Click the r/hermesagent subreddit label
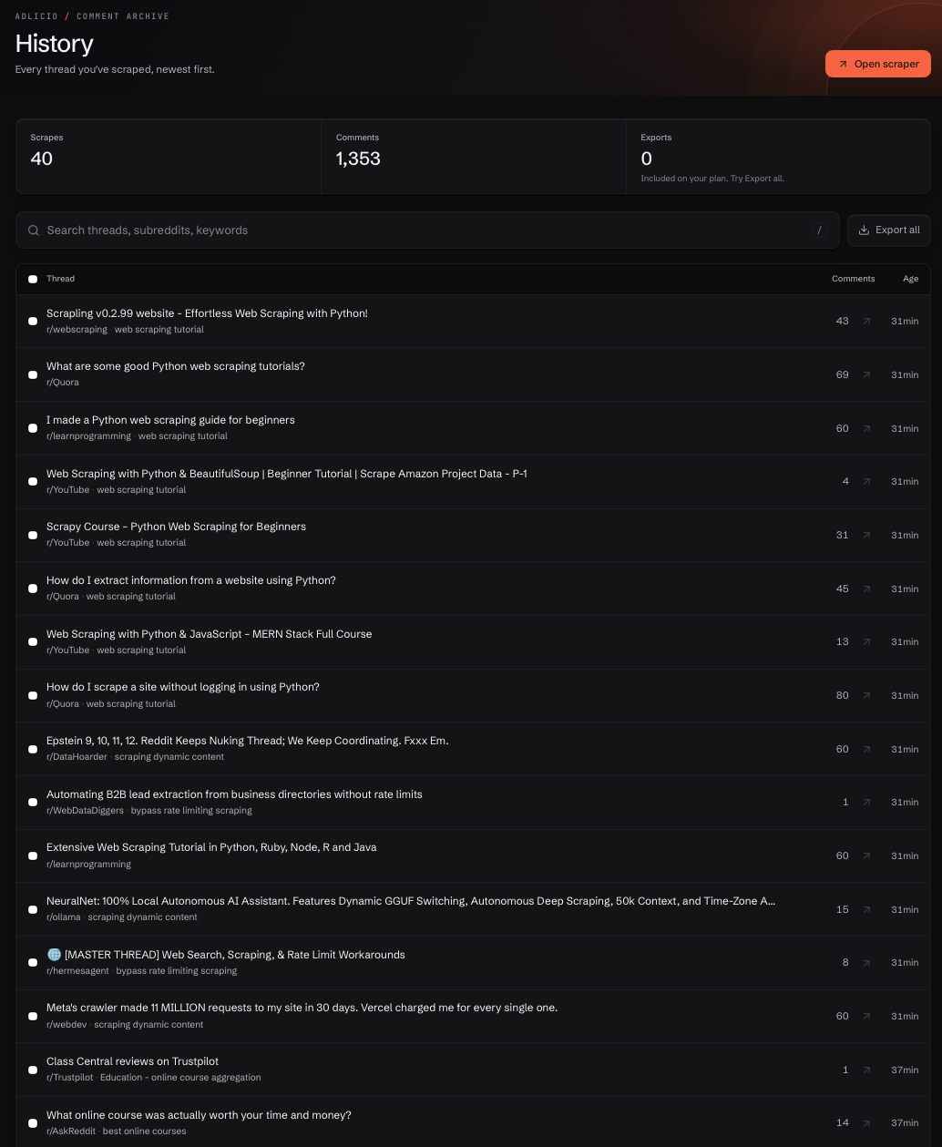The width and height of the screenshot is (942, 1147). pyautogui.click(x=77, y=971)
